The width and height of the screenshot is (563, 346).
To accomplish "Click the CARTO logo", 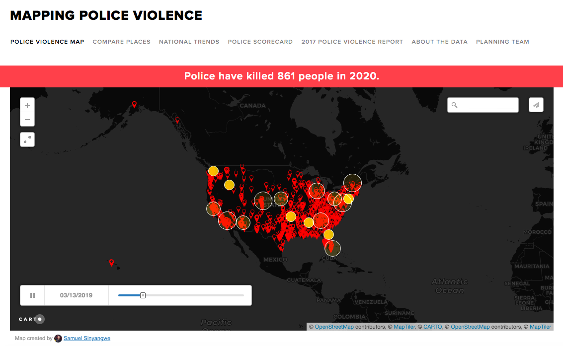I will pos(32,319).
